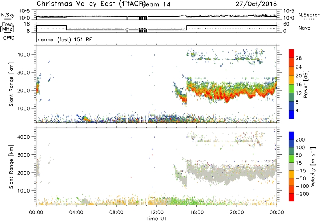This screenshot has height=221, width=320.
Task: Click the "−50" label on Velocity colorbar
Action: point(301,178)
